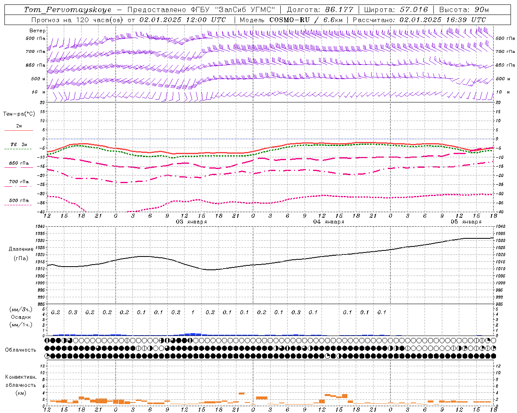The image size is (517, 413).
Task: Click the 'Конвективн.' convective cloud label
Action: point(21,377)
